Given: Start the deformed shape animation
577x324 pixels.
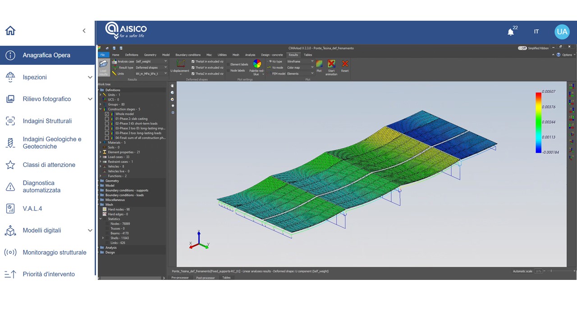Looking at the screenshot, I should point(331,66).
